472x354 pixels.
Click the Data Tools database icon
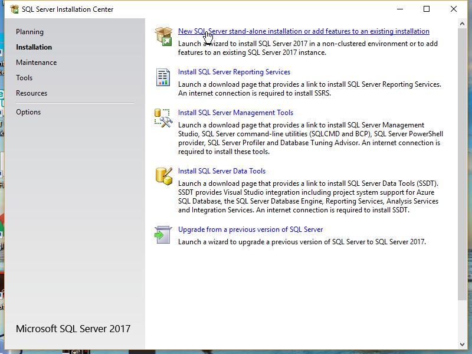point(164,176)
